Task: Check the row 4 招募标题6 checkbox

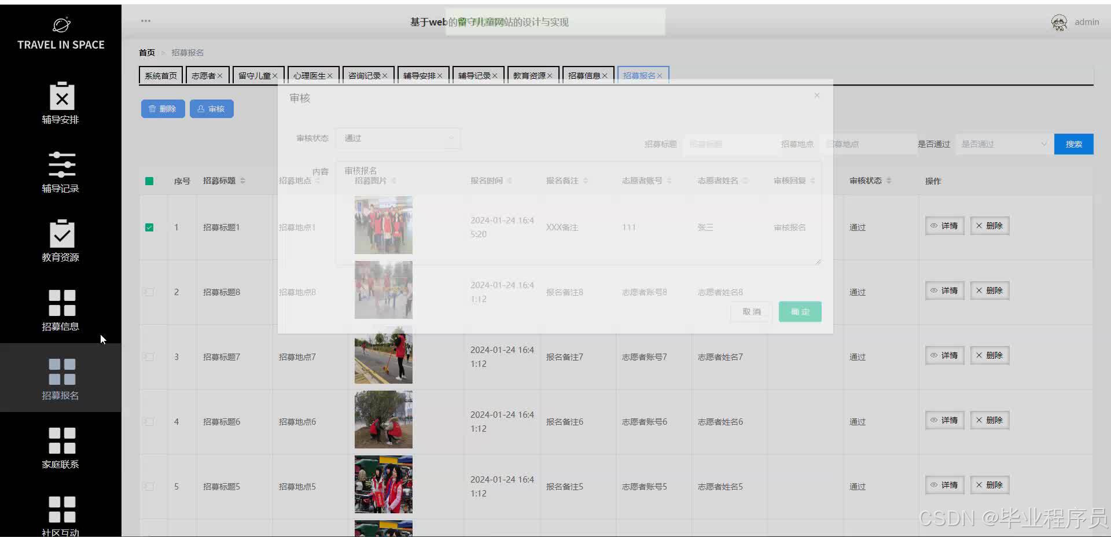Action: 149,422
